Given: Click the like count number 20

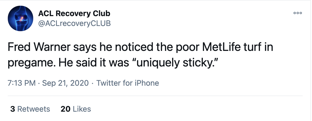Looking at the screenshot, I should coord(65,109).
